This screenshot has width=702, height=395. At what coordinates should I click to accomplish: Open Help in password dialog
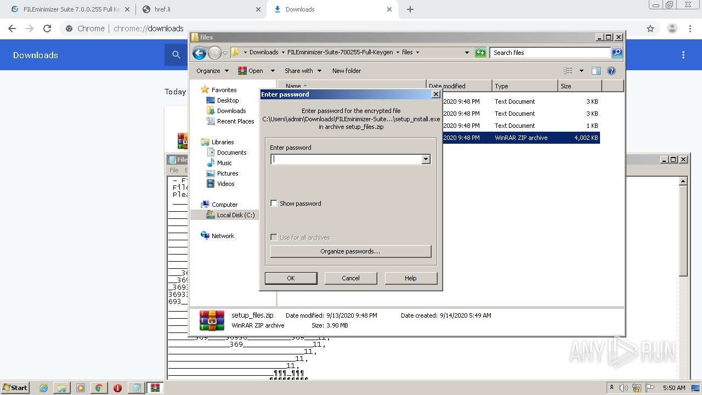(x=411, y=278)
